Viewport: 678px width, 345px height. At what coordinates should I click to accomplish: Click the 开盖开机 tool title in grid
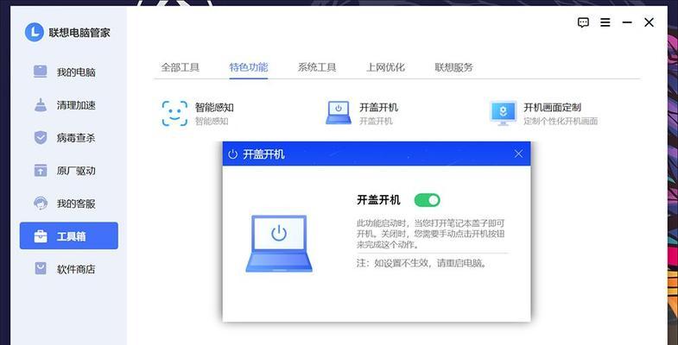pos(378,107)
